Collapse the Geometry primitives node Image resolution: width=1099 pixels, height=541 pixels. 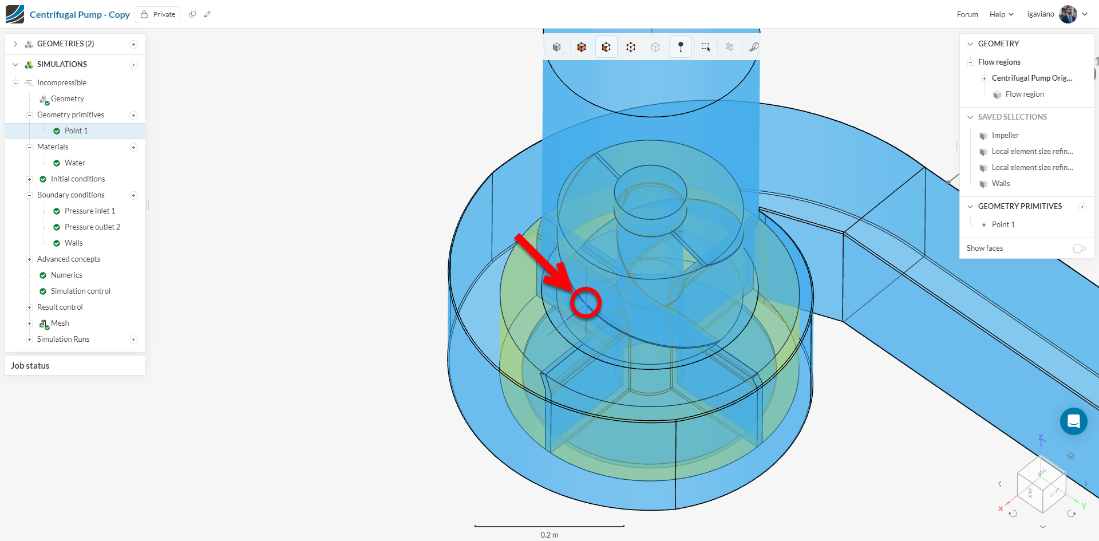coord(29,115)
